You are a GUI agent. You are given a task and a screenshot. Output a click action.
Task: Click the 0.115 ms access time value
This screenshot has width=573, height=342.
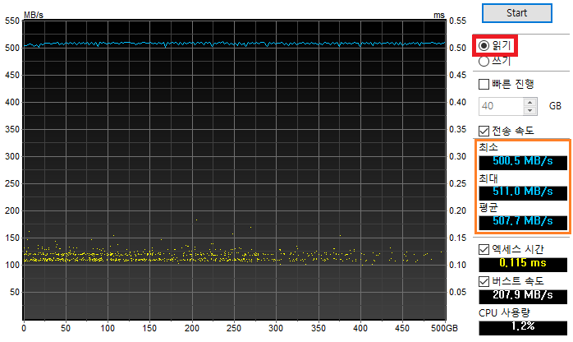click(523, 263)
